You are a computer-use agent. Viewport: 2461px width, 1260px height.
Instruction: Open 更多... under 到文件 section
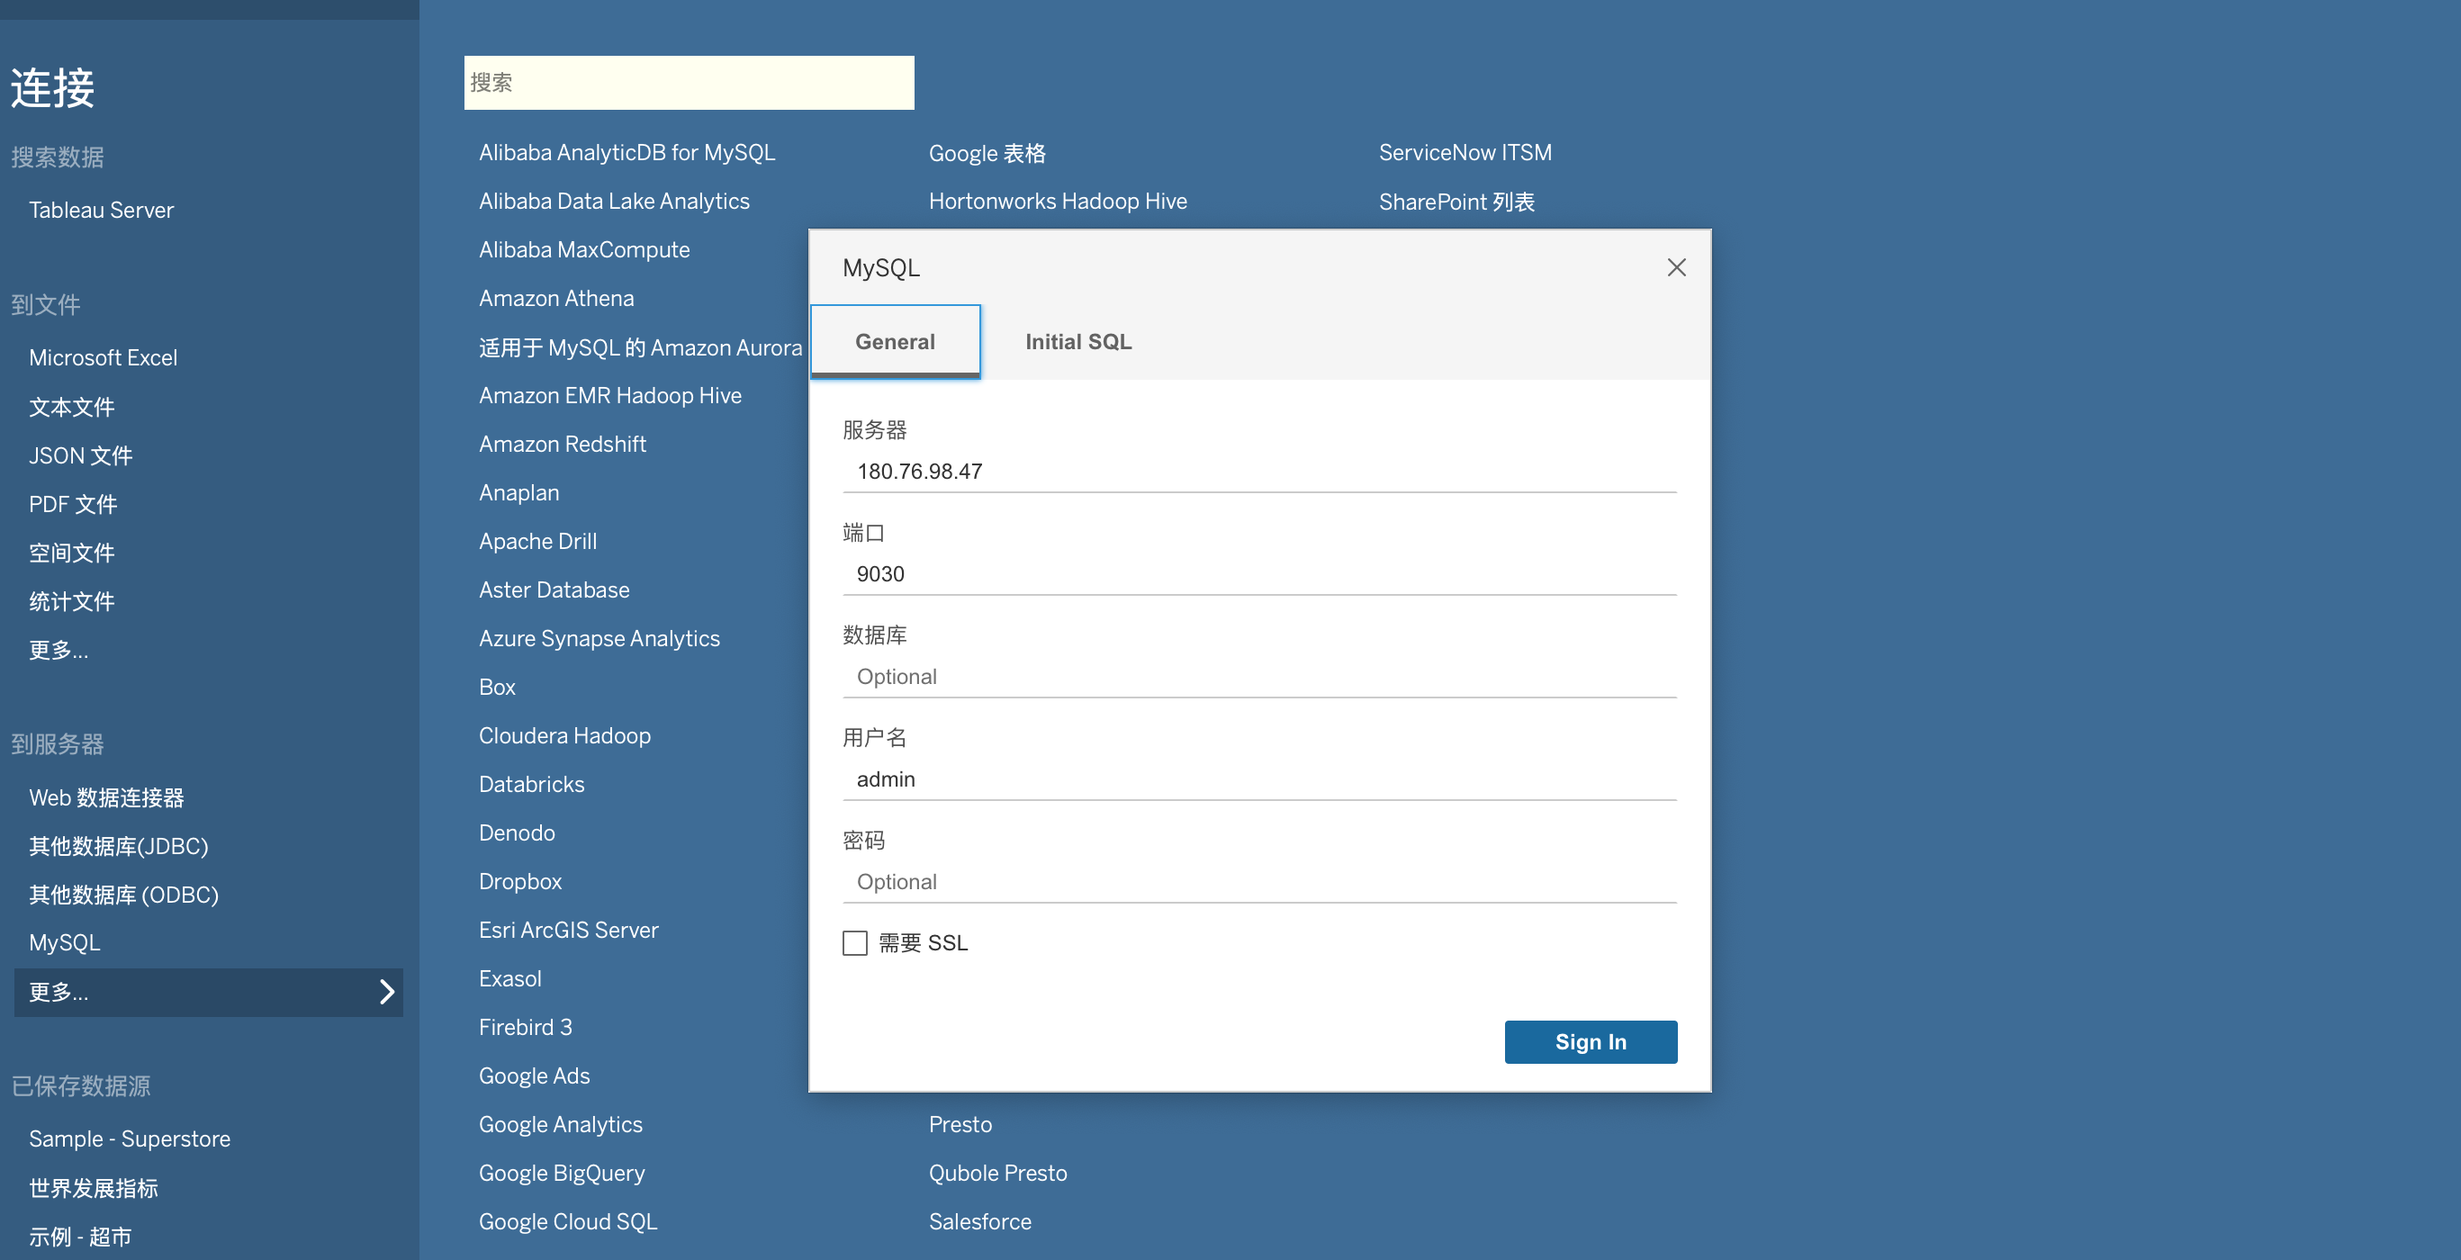pyautogui.click(x=59, y=651)
